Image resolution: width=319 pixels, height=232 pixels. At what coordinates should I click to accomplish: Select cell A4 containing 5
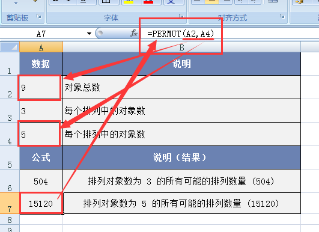click(41, 134)
